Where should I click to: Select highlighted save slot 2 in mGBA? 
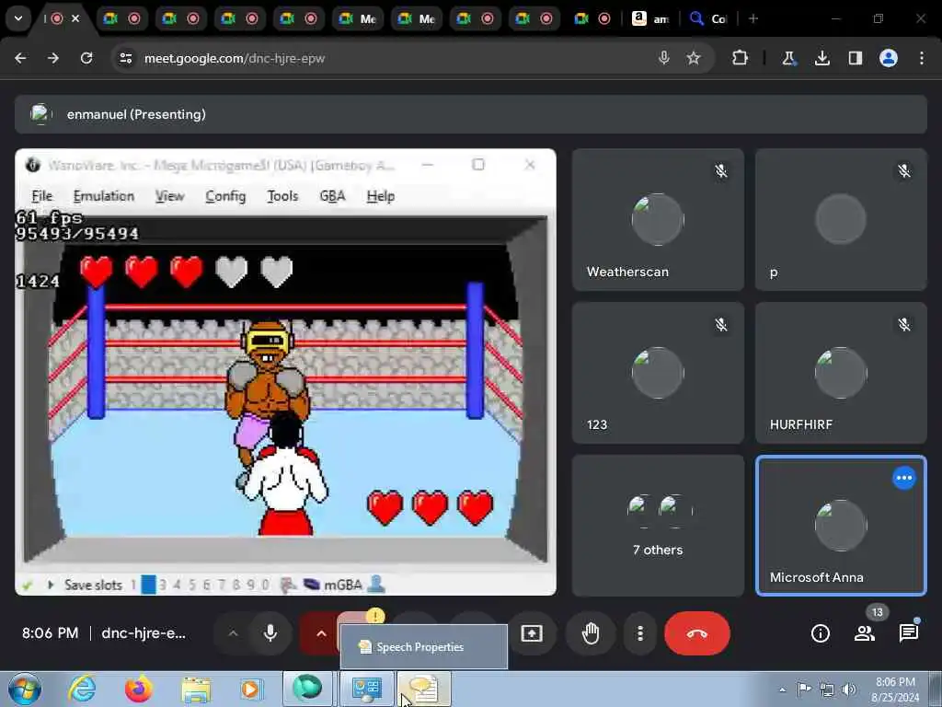pos(148,585)
